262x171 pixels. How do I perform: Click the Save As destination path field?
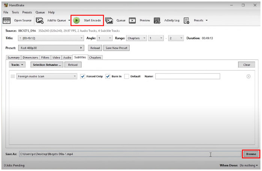coord(130,154)
